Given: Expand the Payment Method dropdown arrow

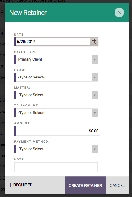Looking at the screenshot, I should 95,149.
